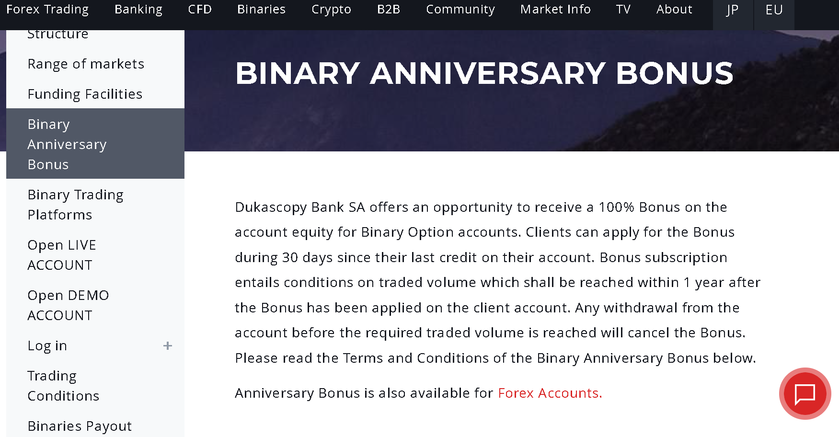Image resolution: width=839 pixels, height=437 pixels.
Task: Open the live chat bubble icon
Action: click(805, 393)
